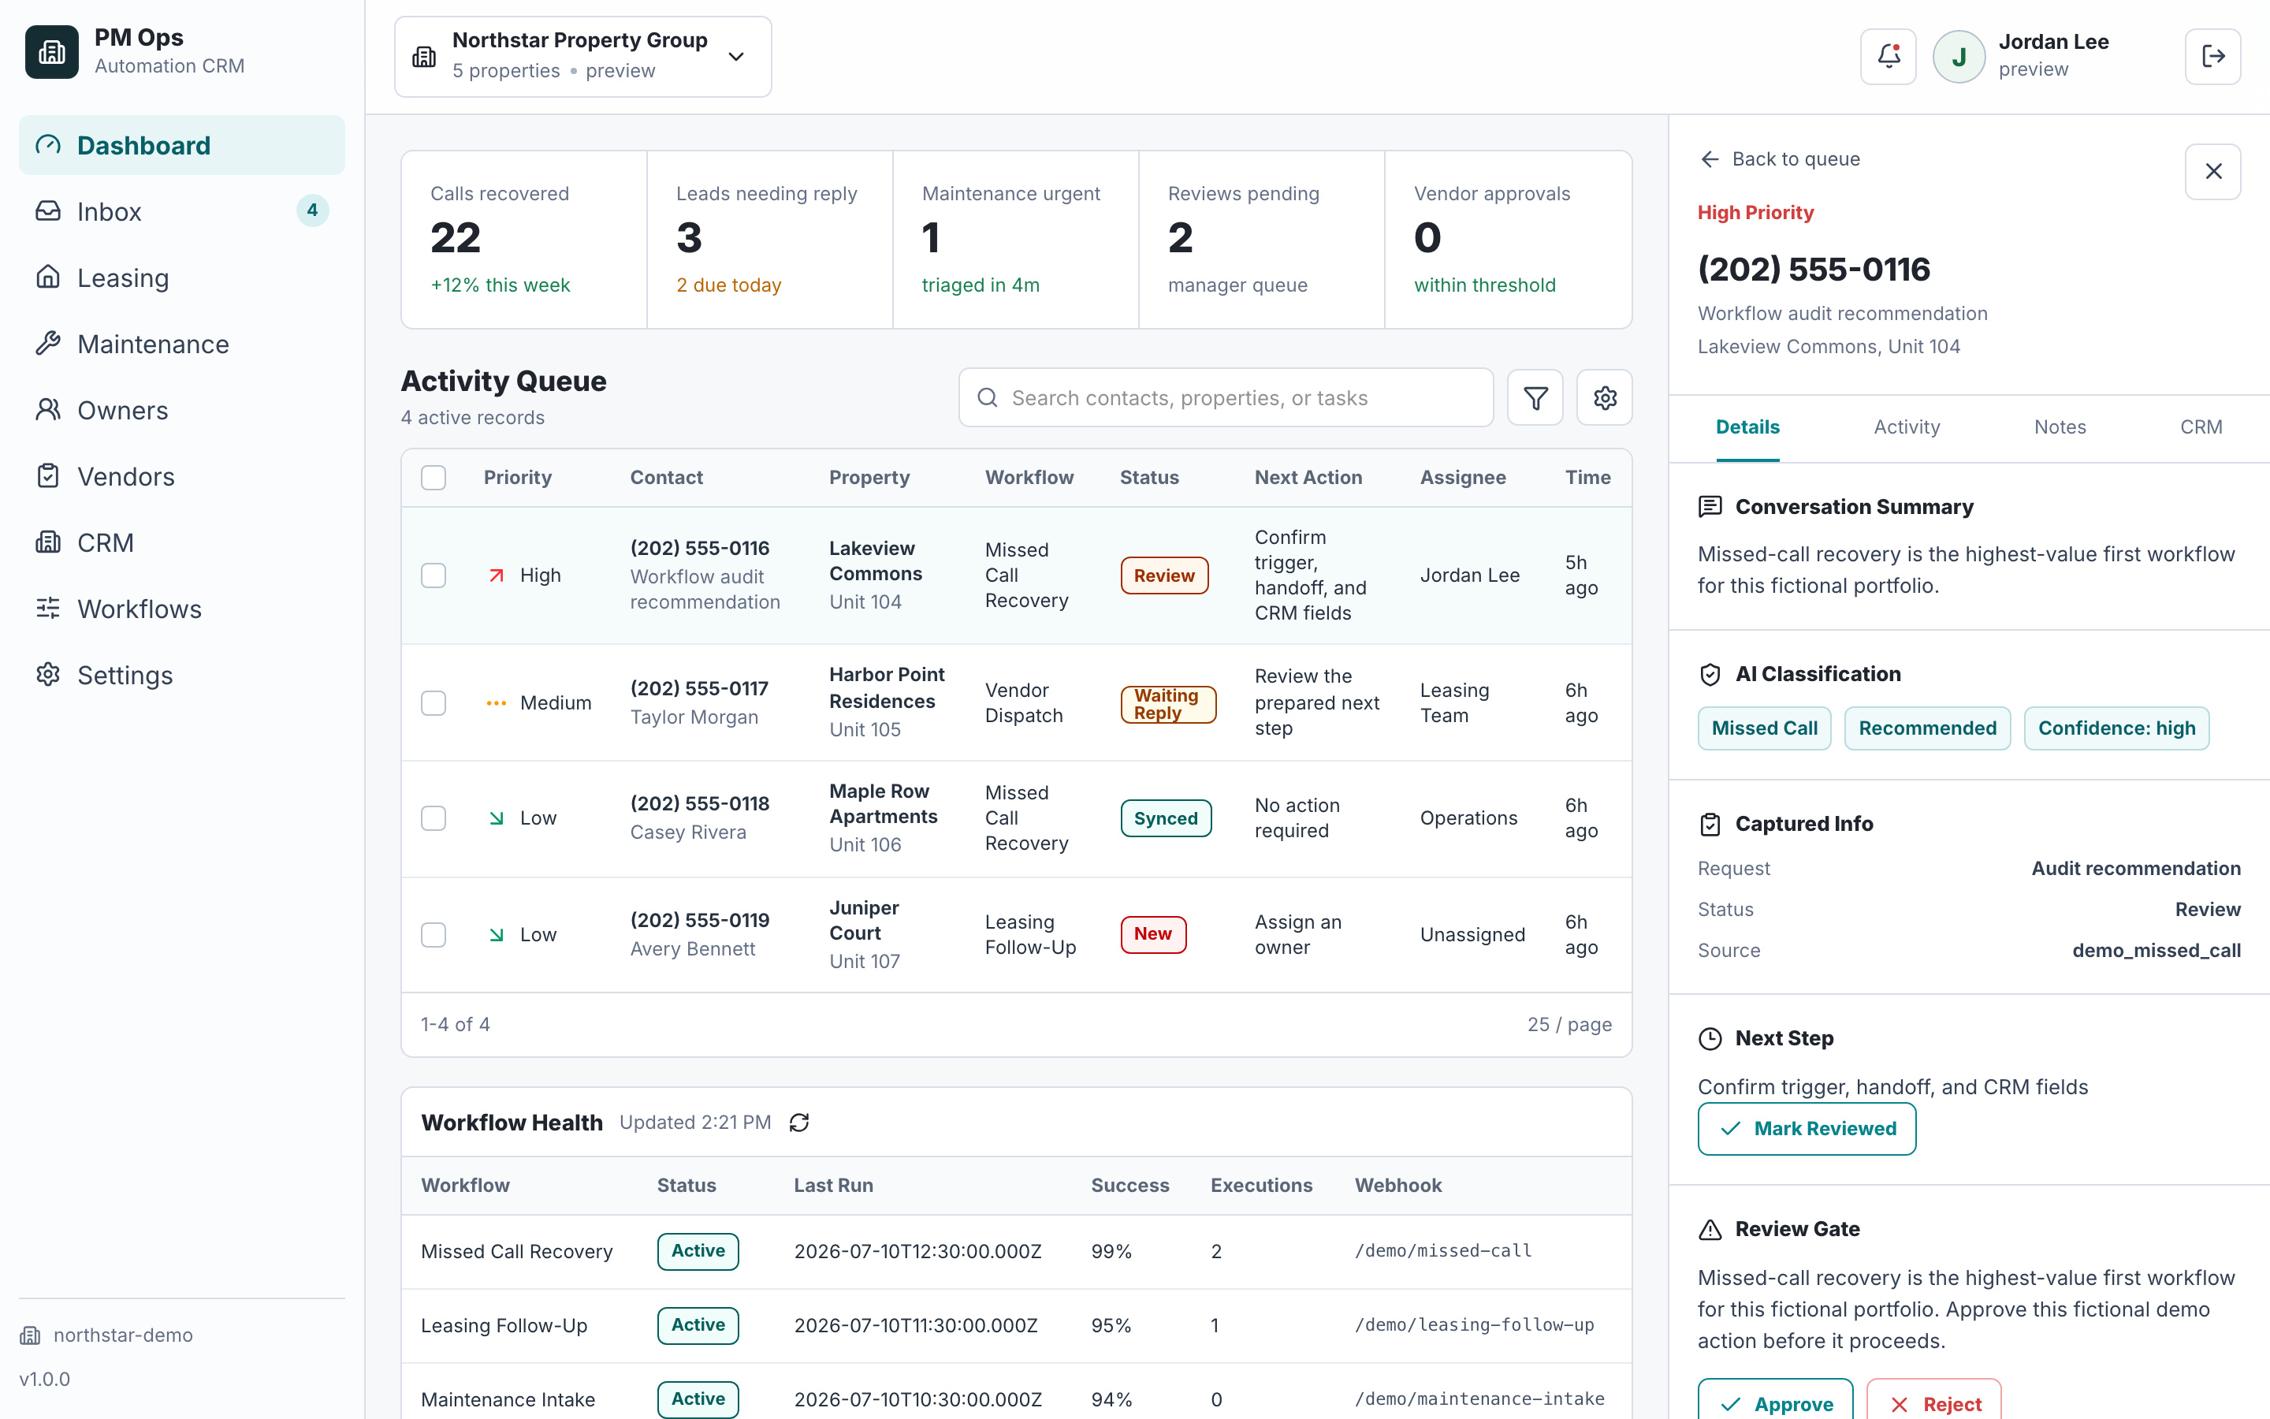Click the Missed Call classification tag
This screenshot has width=2270, height=1419.
point(1763,728)
